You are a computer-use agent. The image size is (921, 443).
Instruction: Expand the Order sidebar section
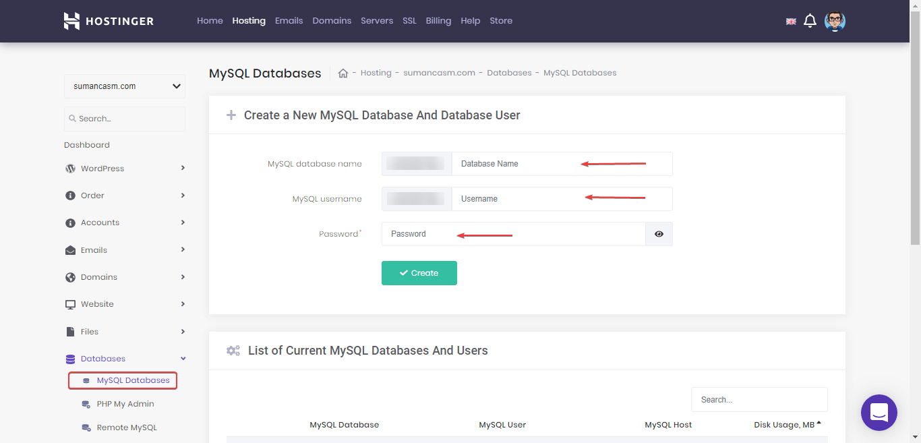pyautogui.click(x=183, y=195)
